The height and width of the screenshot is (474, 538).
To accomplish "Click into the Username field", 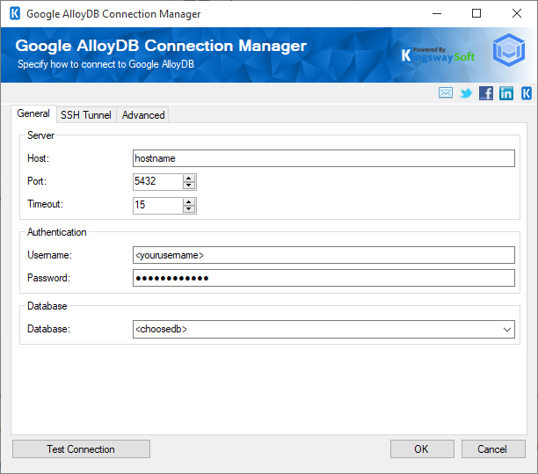I will pos(324,255).
